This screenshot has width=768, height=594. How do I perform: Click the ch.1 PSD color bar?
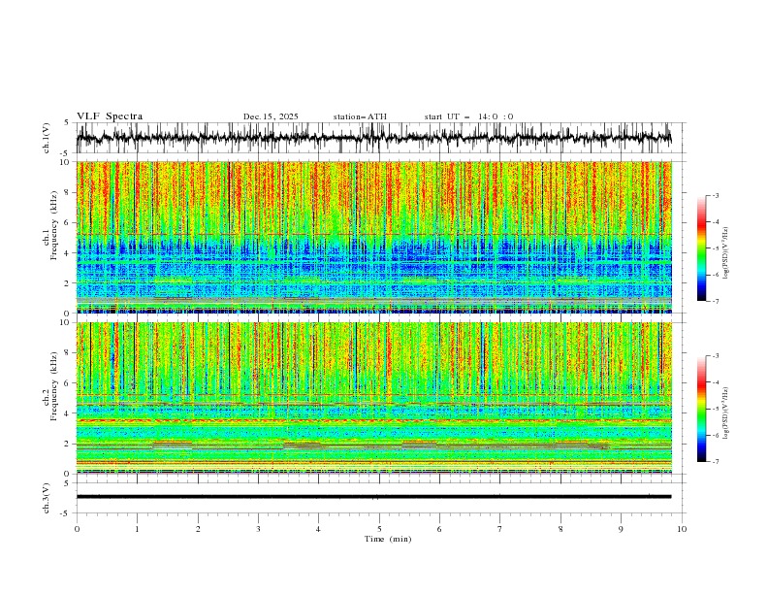click(x=701, y=248)
